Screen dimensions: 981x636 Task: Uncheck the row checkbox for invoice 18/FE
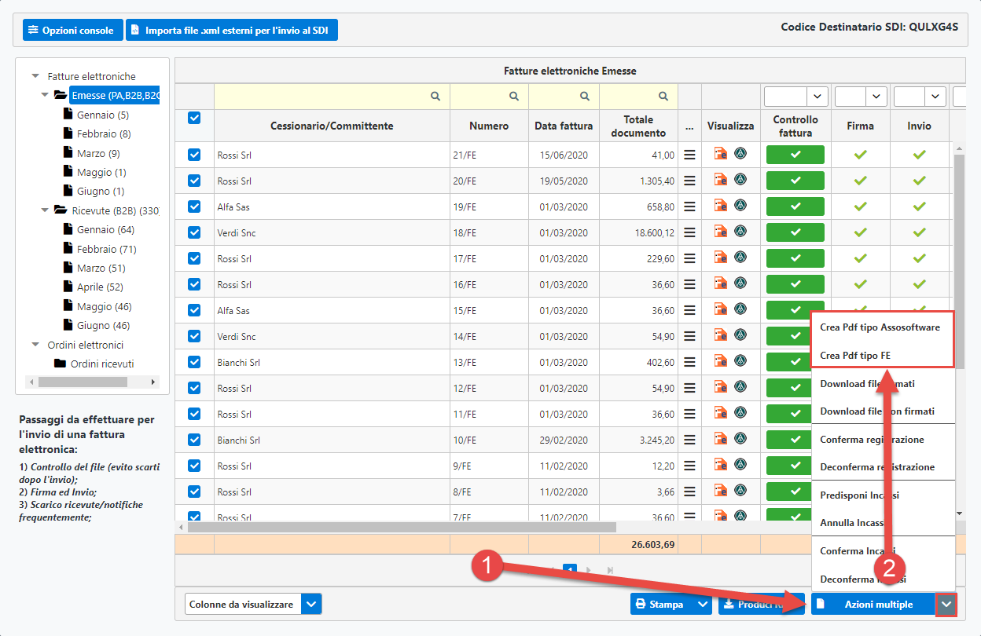(194, 232)
